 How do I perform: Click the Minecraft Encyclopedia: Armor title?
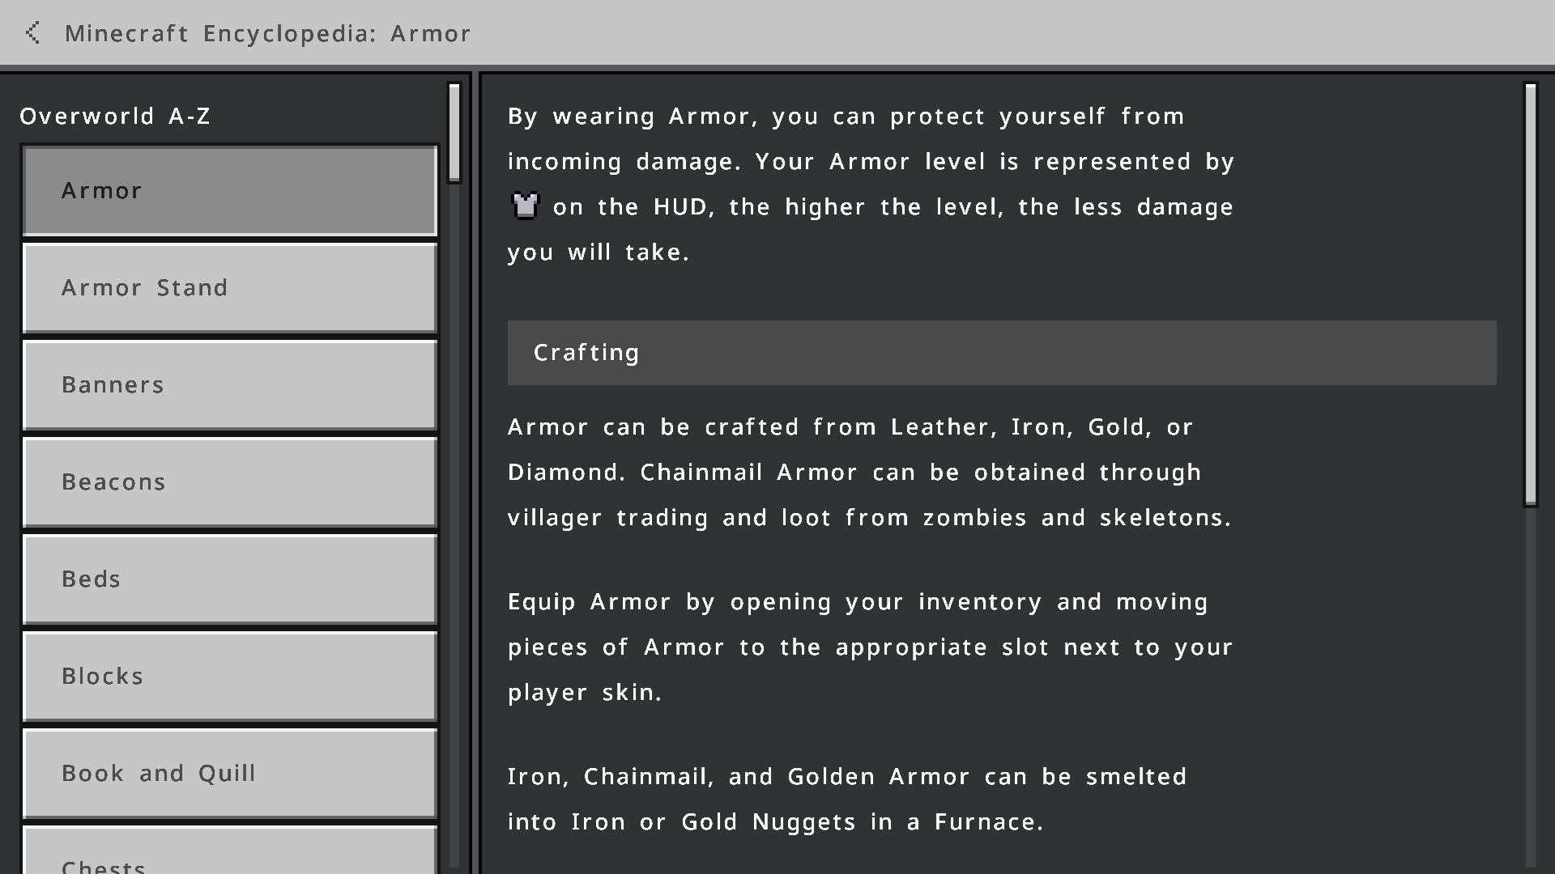coord(268,33)
